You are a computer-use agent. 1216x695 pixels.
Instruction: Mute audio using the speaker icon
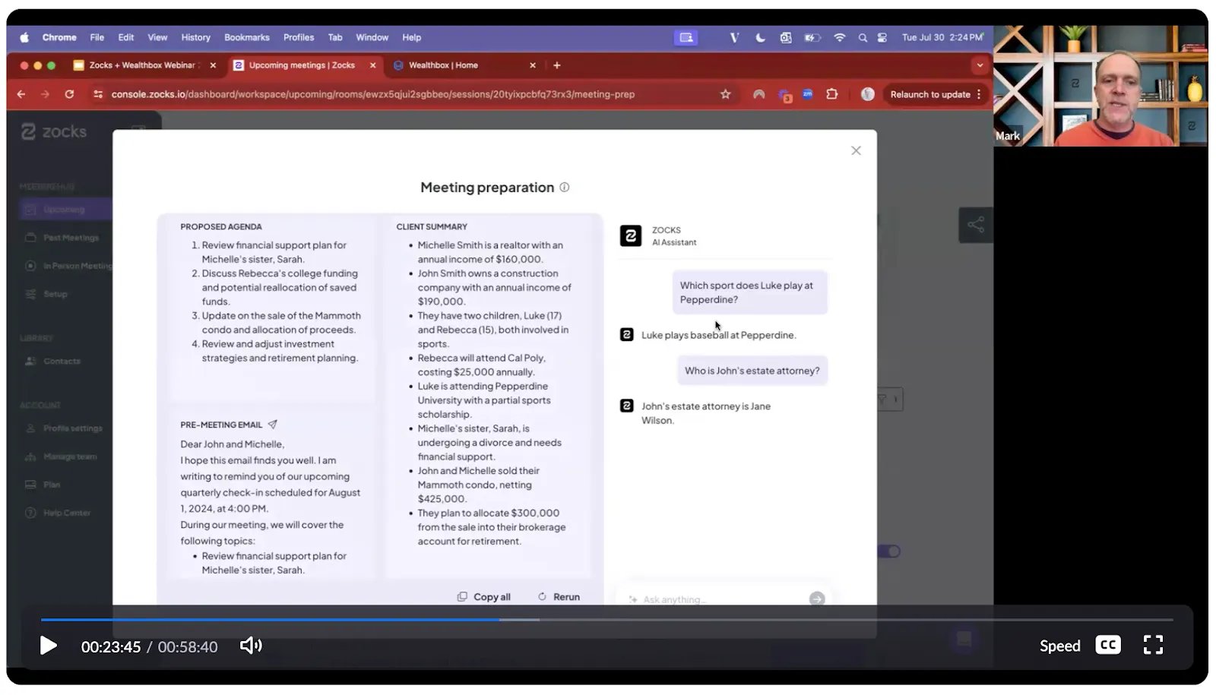(x=251, y=646)
